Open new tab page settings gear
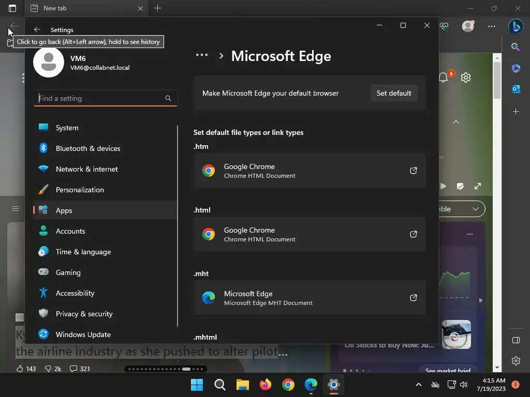Screen dimensions: 530x397 [466, 78]
